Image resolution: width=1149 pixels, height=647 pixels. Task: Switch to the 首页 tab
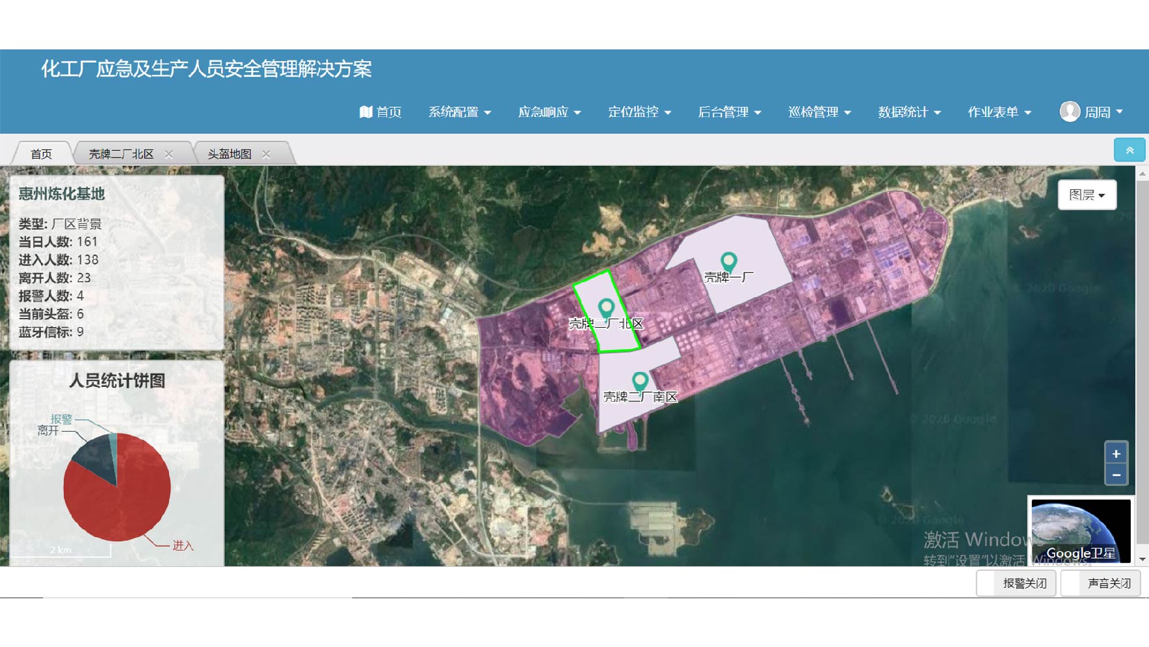pyautogui.click(x=41, y=154)
